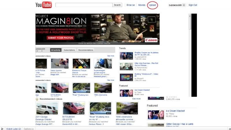Expand the bubblebob68 account dropdown arrow
The height and width of the screenshot is (130, 231).
pyautogui.click(x=184, y=5)
